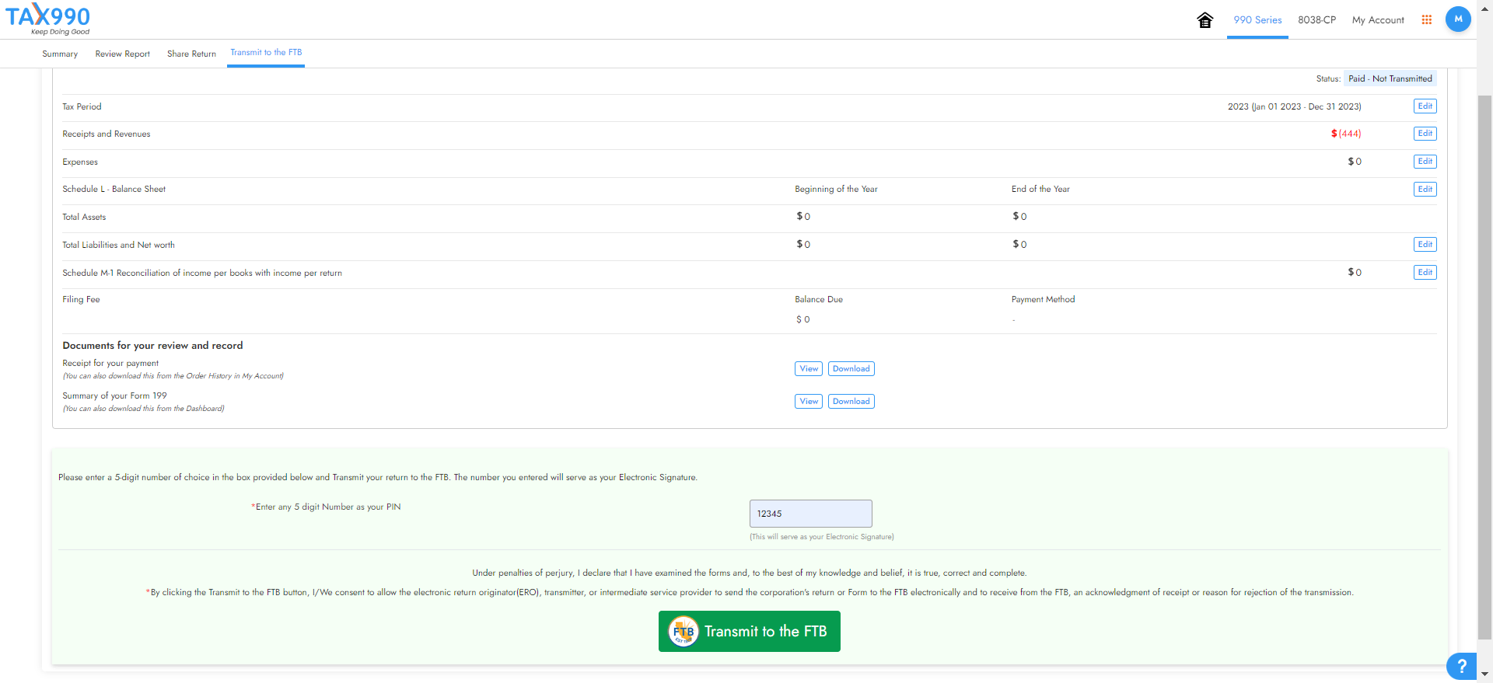
Task: Switch to the Summary tab
Action: [x=60, y=54]
